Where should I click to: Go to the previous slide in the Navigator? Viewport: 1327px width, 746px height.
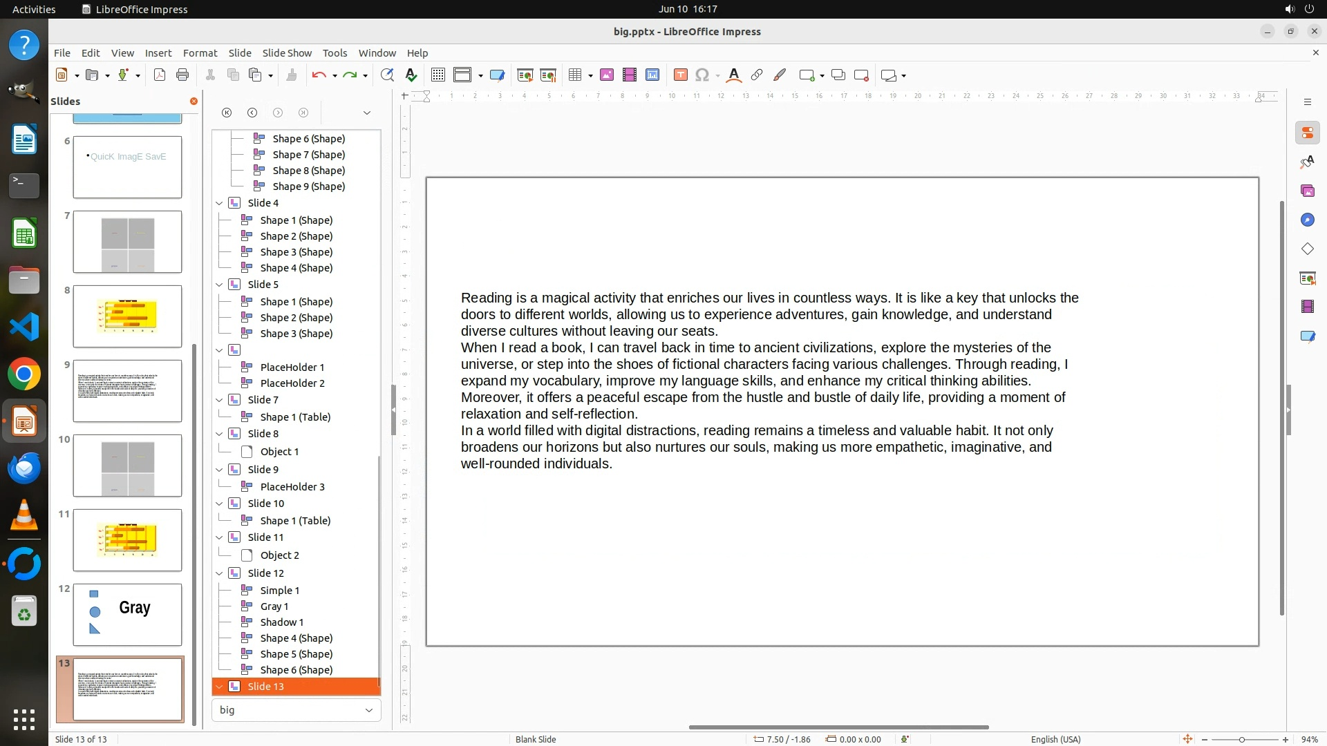252,113
